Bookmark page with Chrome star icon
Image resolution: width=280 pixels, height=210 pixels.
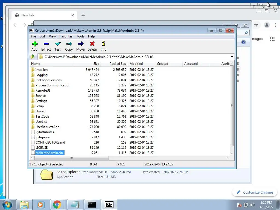pos(256,25)
